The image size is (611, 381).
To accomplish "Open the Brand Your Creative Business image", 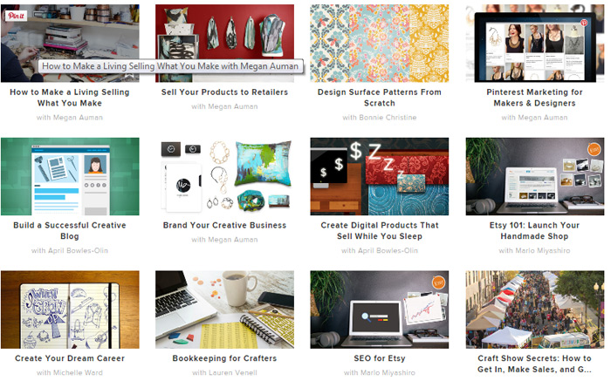I will (x=224, y=176).
